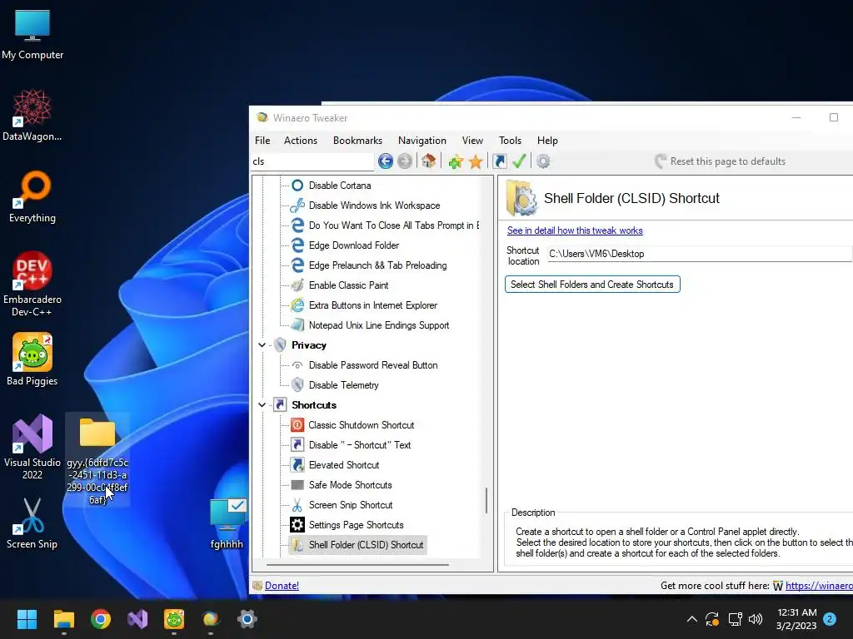853x639 pixels.
Task: Open File Explorer from the taskbar
Action: (x=63, y=619)
